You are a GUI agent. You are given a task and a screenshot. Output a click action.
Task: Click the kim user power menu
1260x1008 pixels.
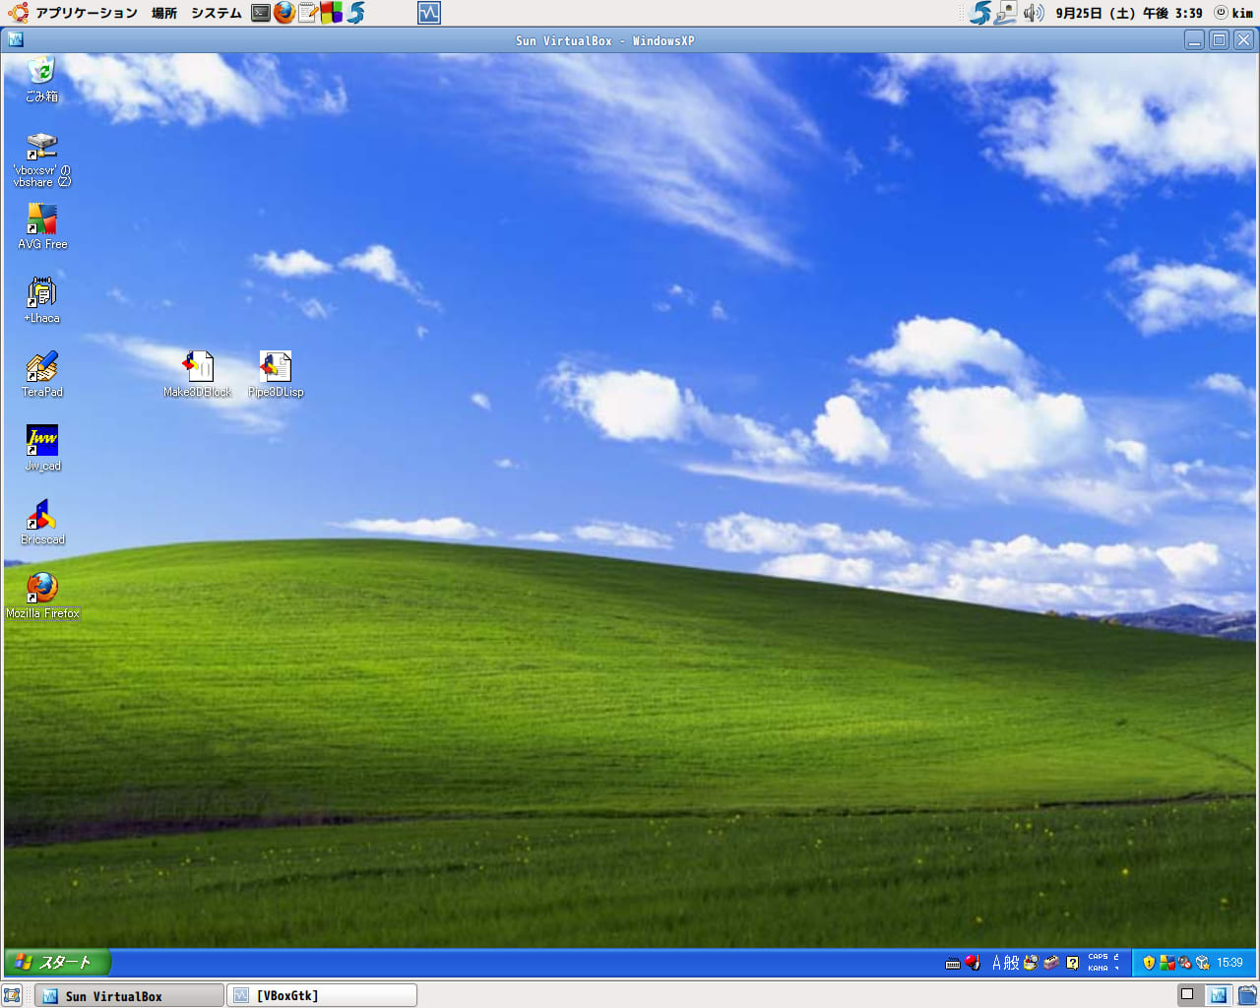(x=1233, y=13)
